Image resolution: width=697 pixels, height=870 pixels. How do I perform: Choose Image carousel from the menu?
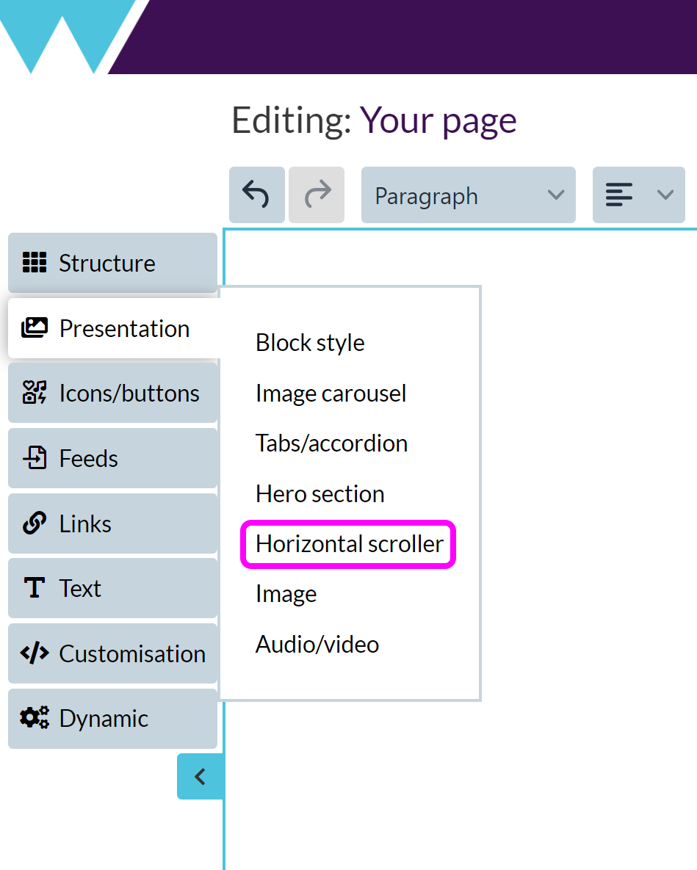(331, 394)
